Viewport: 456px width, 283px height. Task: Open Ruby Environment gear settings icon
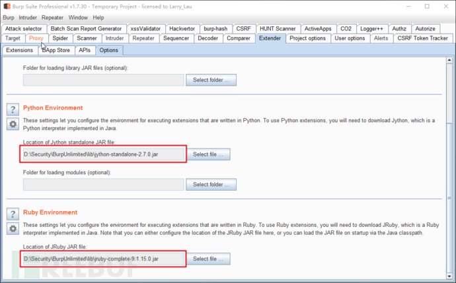(13, 229)
